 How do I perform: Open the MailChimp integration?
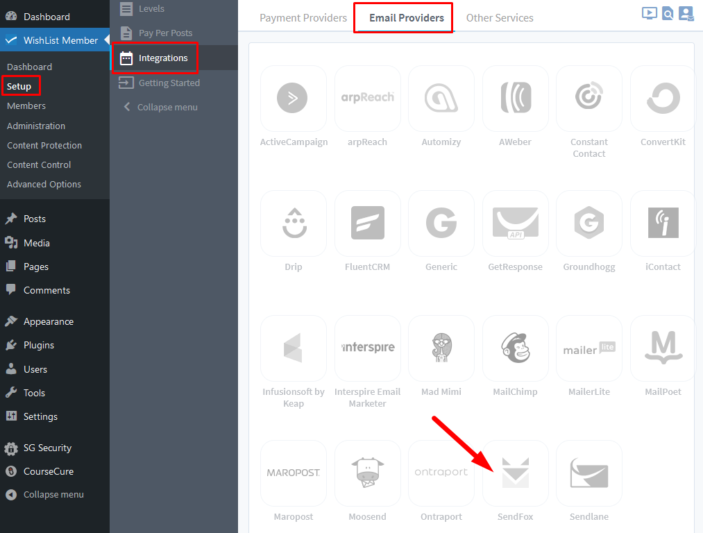pyautogui.click(x=515, y=348)
